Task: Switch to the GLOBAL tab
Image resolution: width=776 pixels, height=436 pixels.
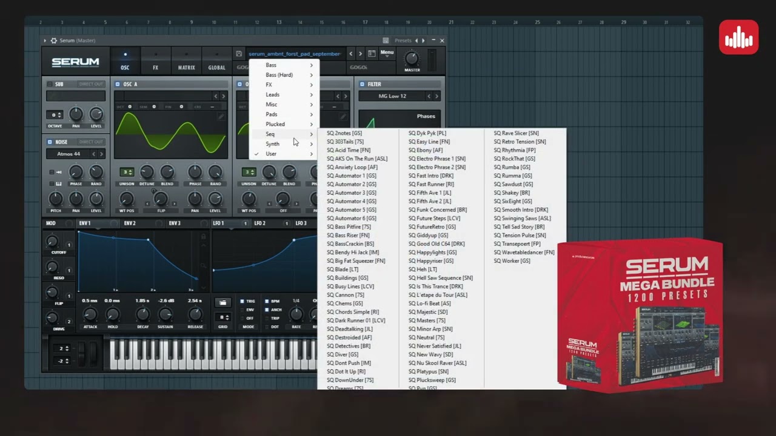Action: 216,62
